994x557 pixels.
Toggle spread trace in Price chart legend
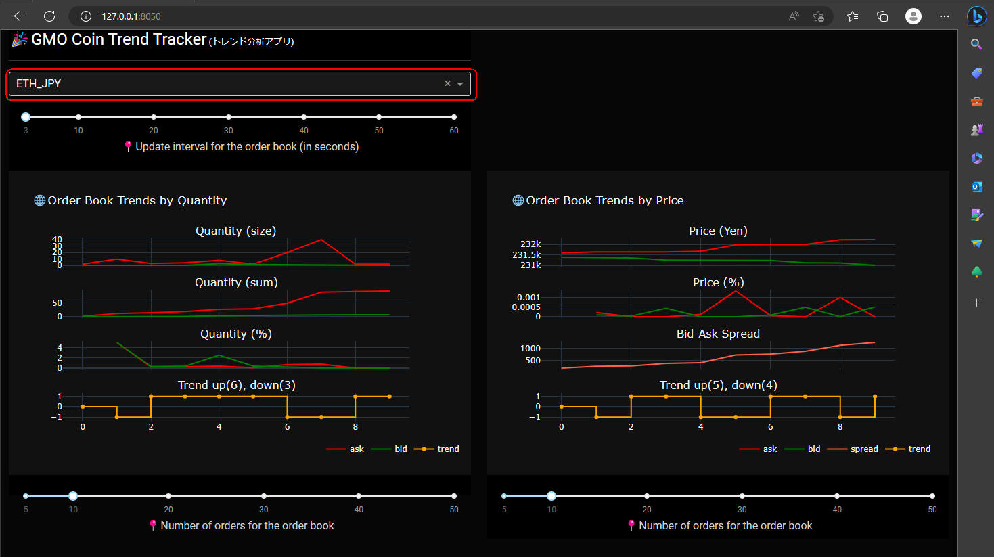click(x=853, y=449)
